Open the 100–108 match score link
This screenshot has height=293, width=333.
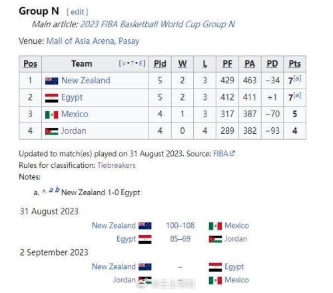[x=180, y=226]
